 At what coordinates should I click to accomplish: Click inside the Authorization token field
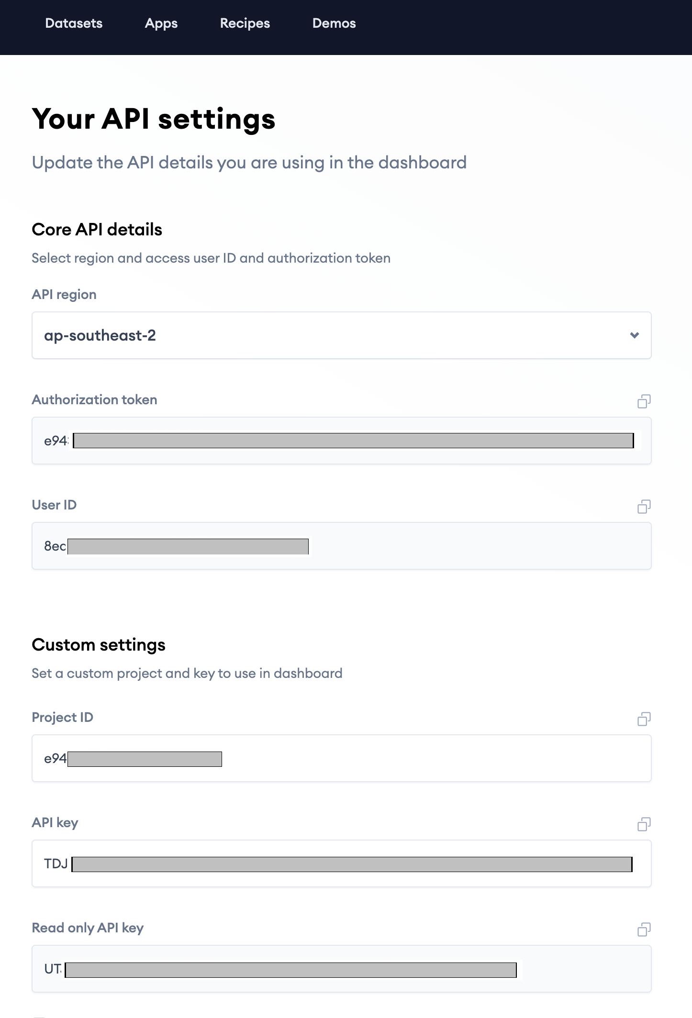[x=341, y=441]
